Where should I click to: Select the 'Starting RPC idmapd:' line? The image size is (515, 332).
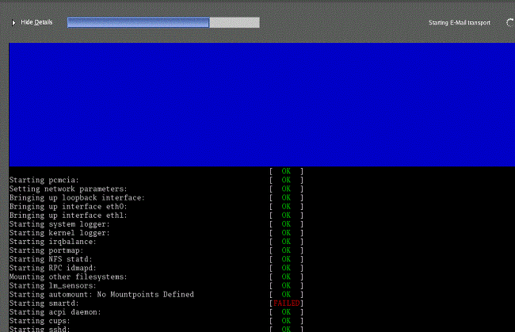tap(53, 268)
